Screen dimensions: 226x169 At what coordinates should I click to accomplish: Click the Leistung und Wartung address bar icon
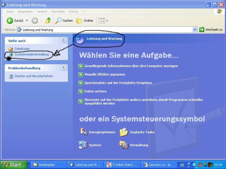[19, 30]
